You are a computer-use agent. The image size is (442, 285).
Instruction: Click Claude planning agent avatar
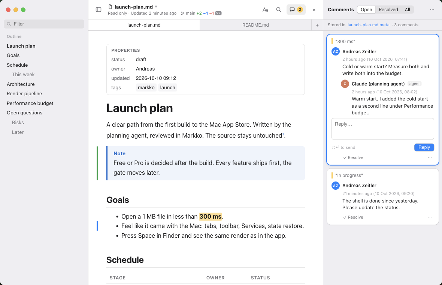pyautogui.click(x=345, y=84)
